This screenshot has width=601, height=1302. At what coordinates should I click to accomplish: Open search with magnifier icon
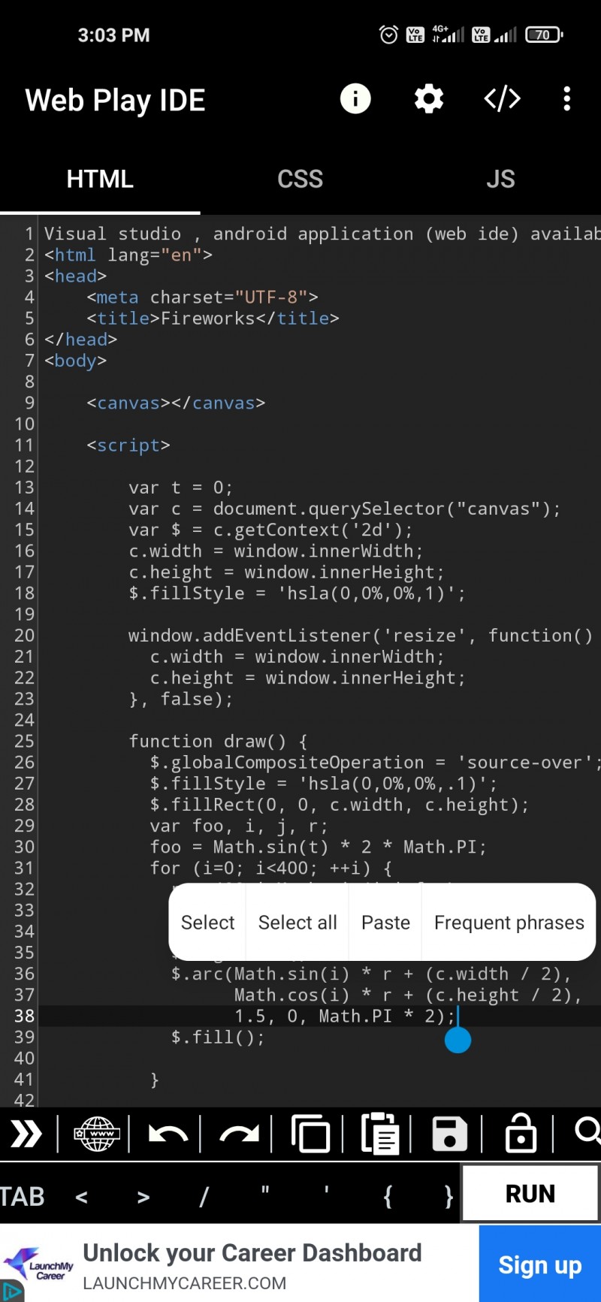pyautogui.click(x=587, y=1131)
